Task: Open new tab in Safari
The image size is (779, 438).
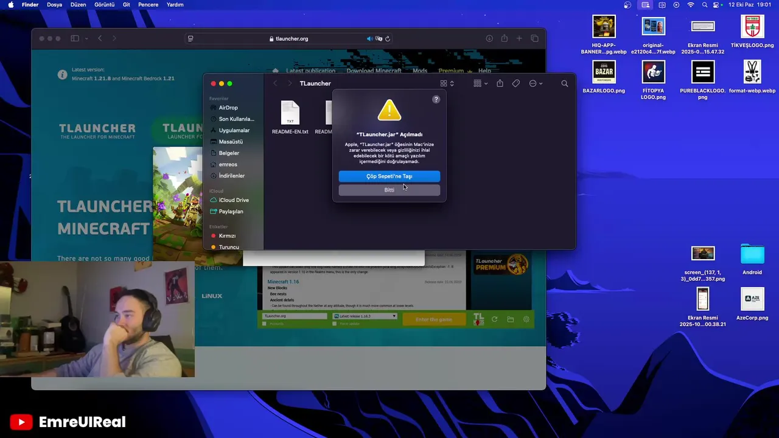Action: tap(519, 38)
